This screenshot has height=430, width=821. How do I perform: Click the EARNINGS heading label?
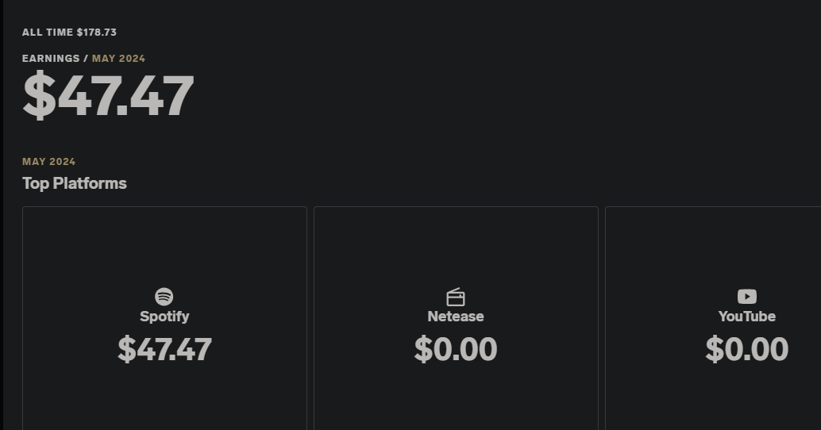51,59
